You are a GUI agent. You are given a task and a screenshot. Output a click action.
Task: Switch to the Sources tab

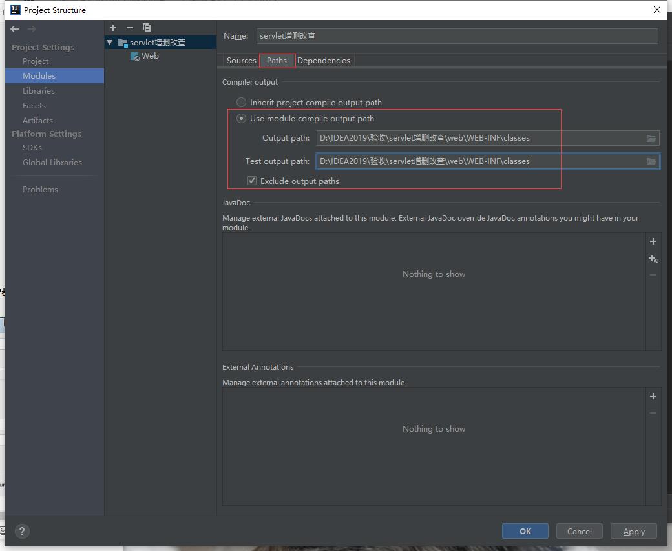pyautogui.click(x=242, y=61)
